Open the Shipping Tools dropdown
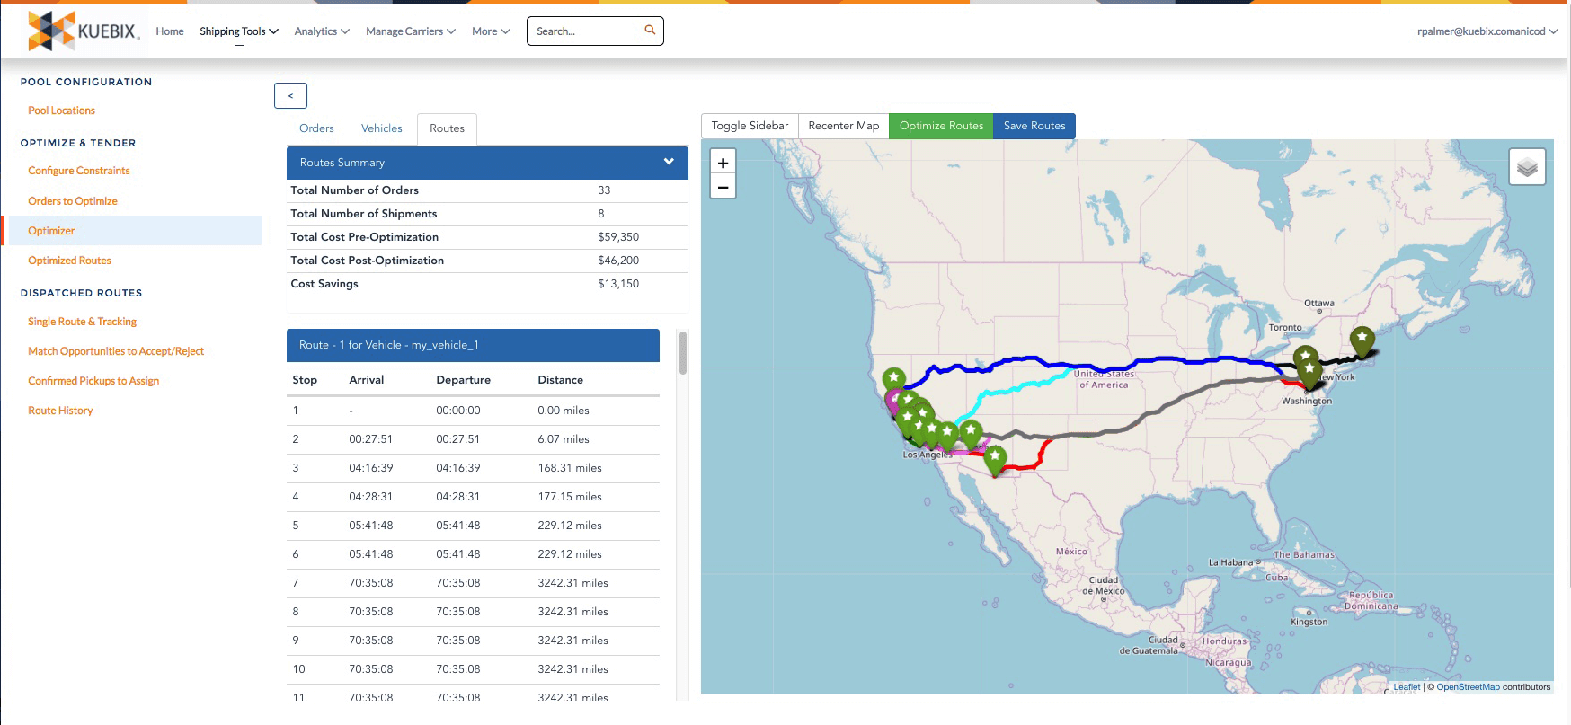 [x=238, y=31]
